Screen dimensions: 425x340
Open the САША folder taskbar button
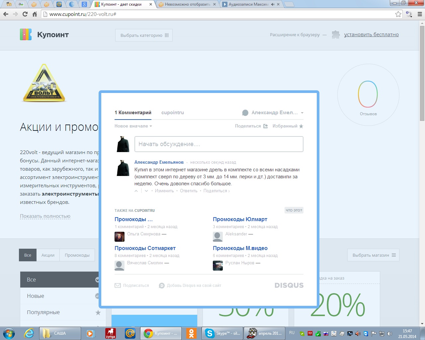coord(60,333)
